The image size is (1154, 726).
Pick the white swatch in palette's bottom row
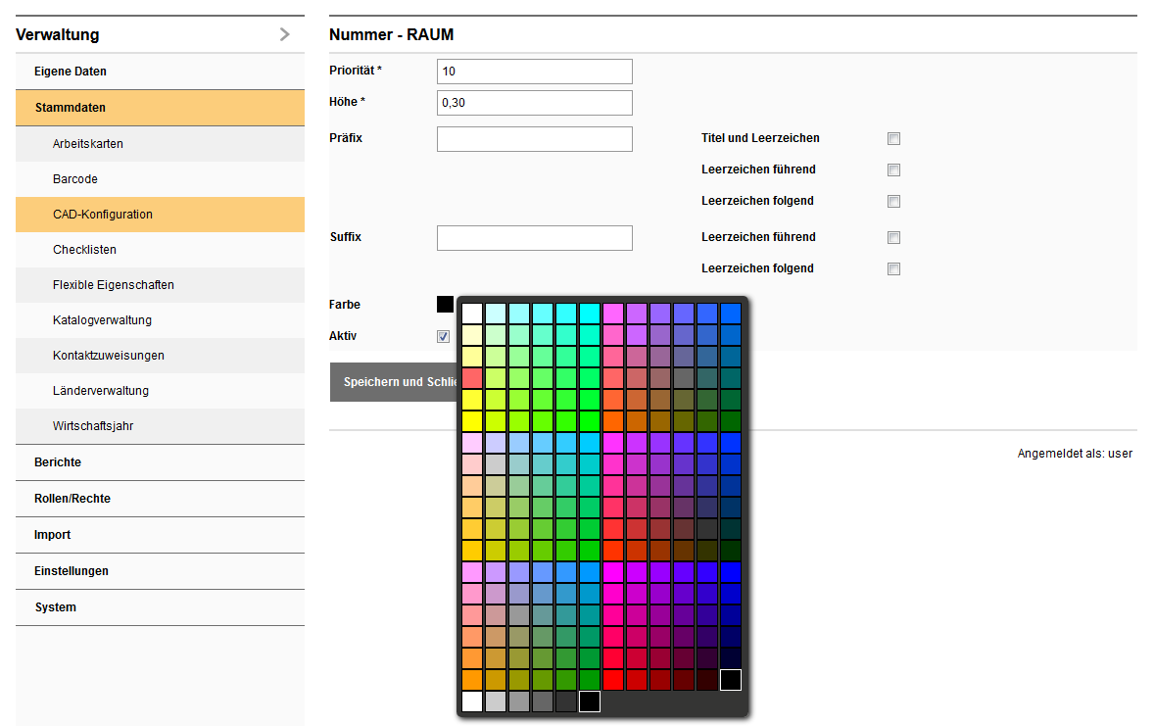472,702
